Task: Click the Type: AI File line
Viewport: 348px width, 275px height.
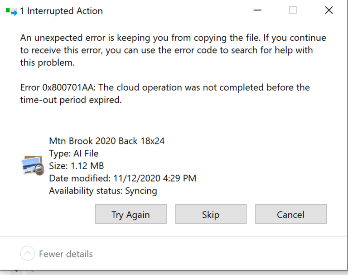Action: [x=73, y=153]
